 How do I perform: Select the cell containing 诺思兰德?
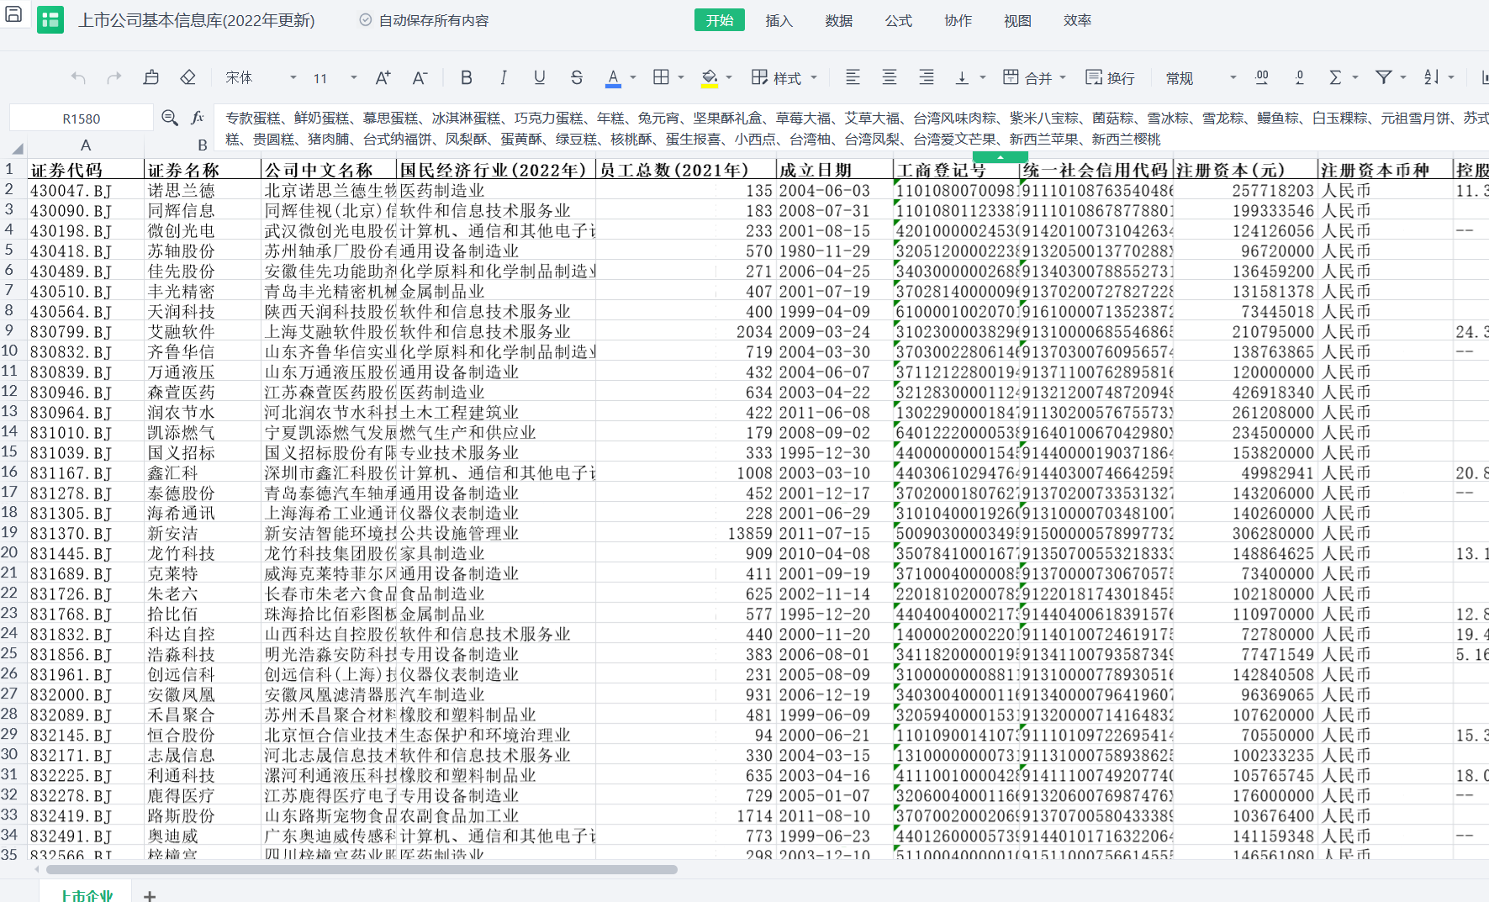(203, 191)
